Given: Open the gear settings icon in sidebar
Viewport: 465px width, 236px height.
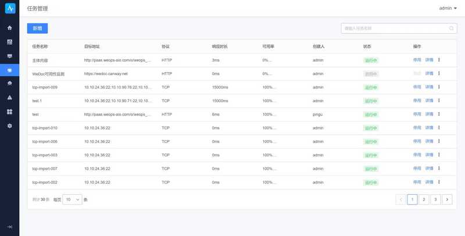Looking at the screenshot, I should click(9, 126).
